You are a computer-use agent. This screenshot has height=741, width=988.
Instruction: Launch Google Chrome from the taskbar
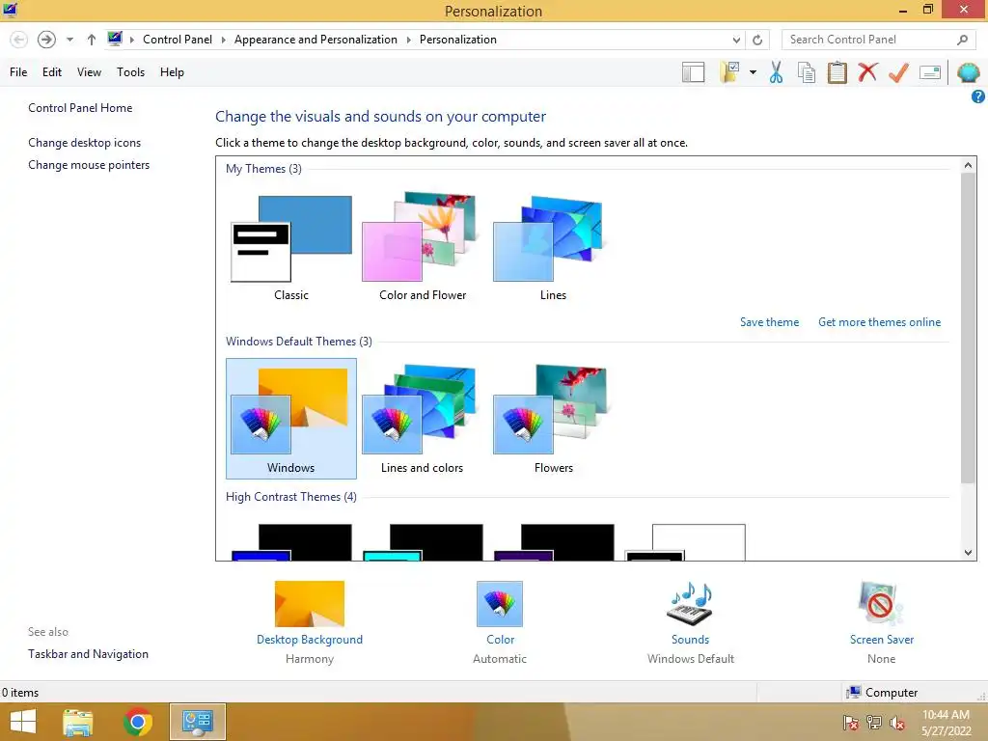(138, 722)
